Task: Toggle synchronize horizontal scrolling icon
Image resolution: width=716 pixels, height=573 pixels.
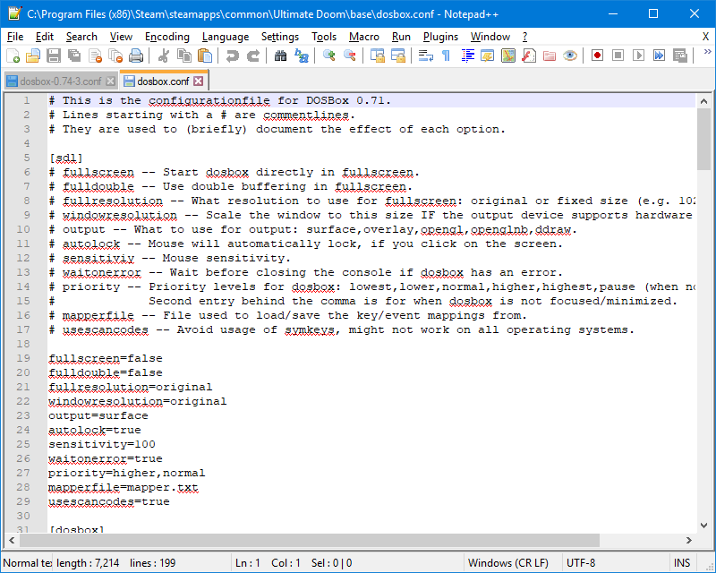Action: [x=398, y=56]
